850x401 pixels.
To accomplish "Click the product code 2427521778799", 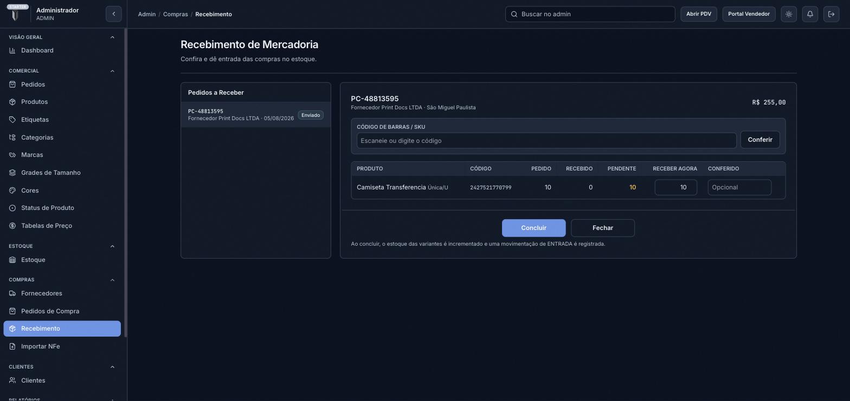I will click(x=491, y=188).
